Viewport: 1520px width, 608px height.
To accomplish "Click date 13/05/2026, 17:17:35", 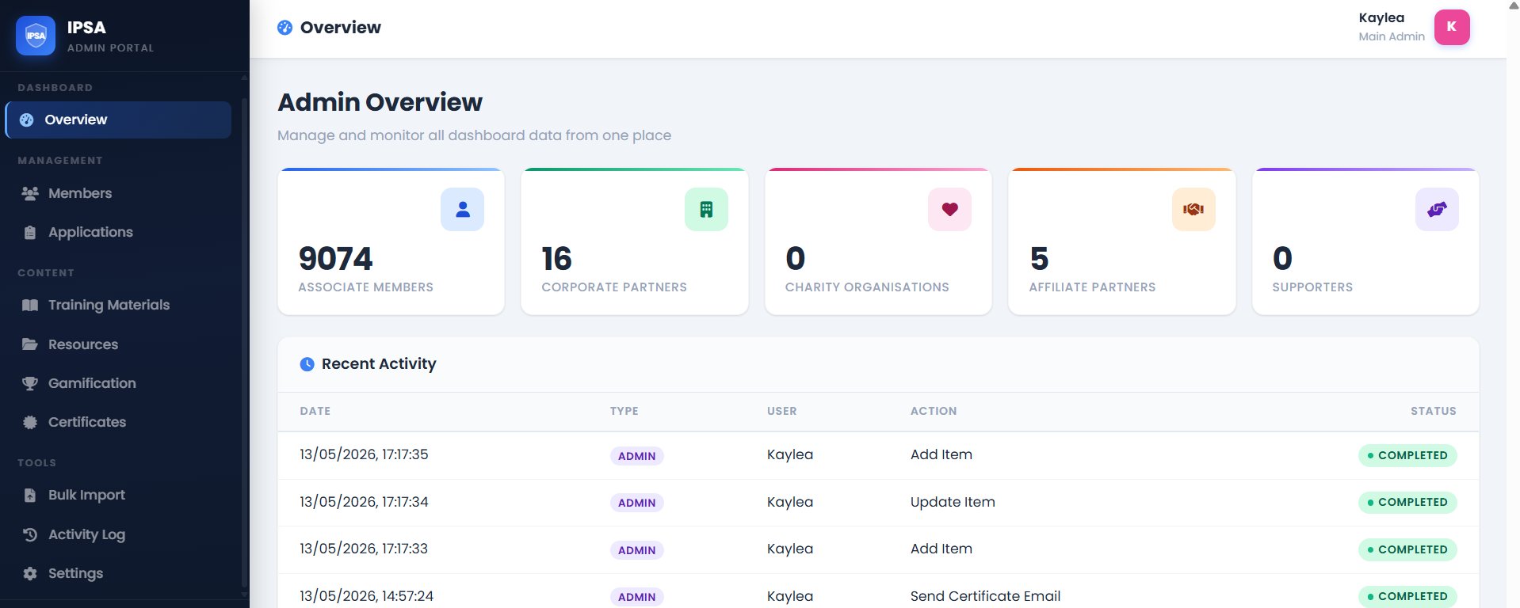I will tap(364, 454).
